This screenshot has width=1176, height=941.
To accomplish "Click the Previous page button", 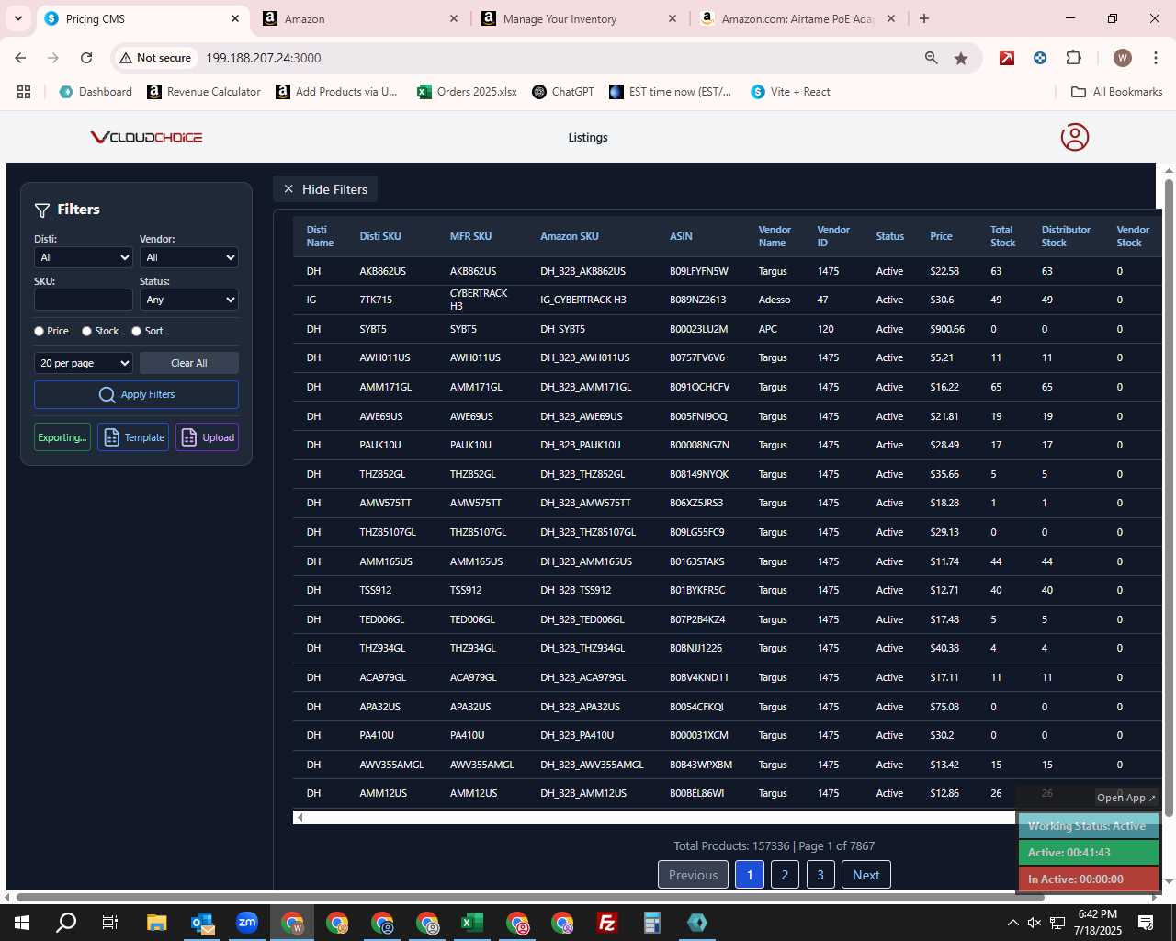I will pos(693,875).
